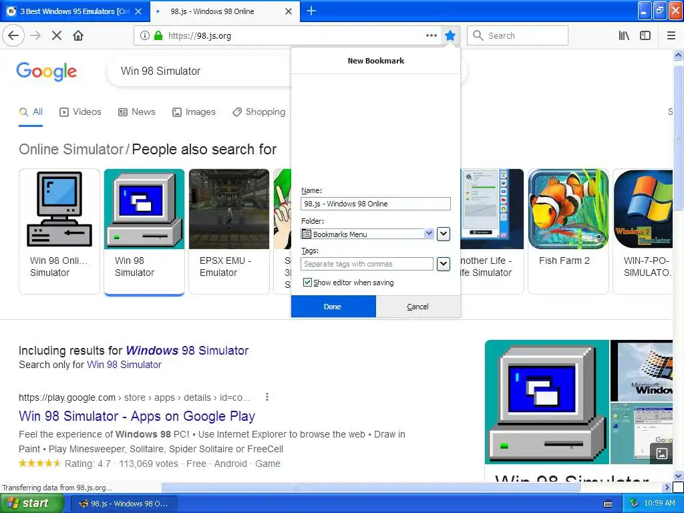The height and width of the screenshot is (513, 684).
Task: Click Done to save bookmark
Action: [333, 306]
